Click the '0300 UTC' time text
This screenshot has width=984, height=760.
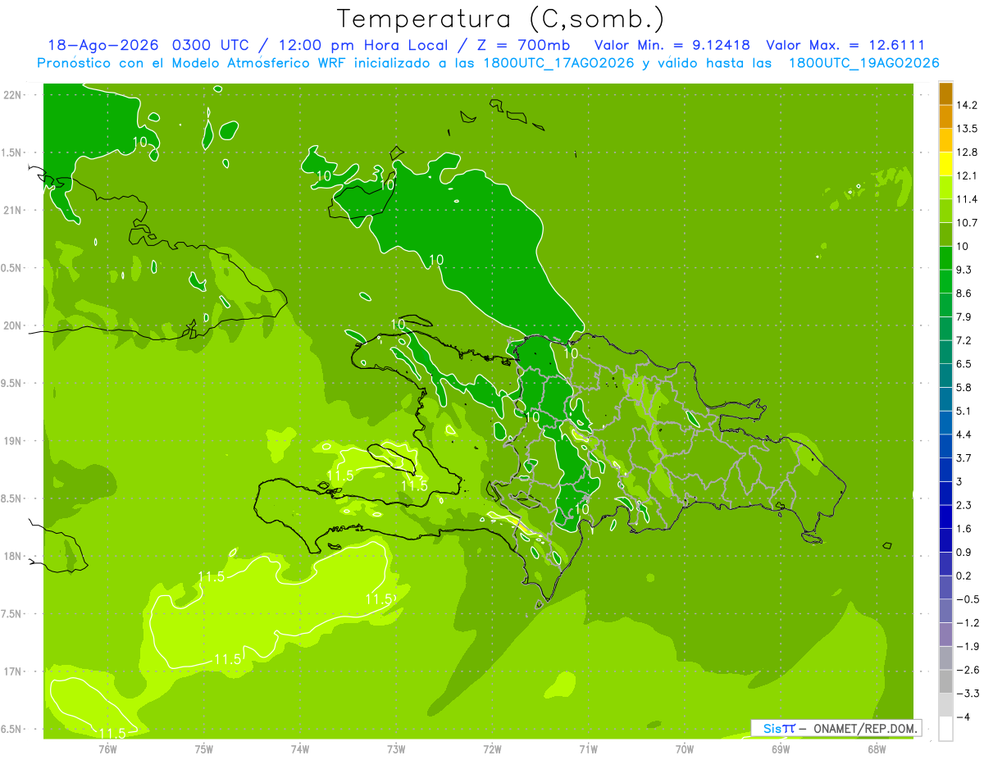pos(212,45)
